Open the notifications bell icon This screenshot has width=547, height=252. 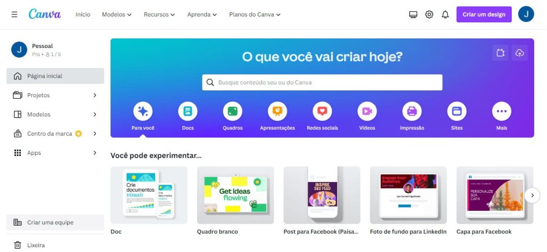[x=445, y=14]
